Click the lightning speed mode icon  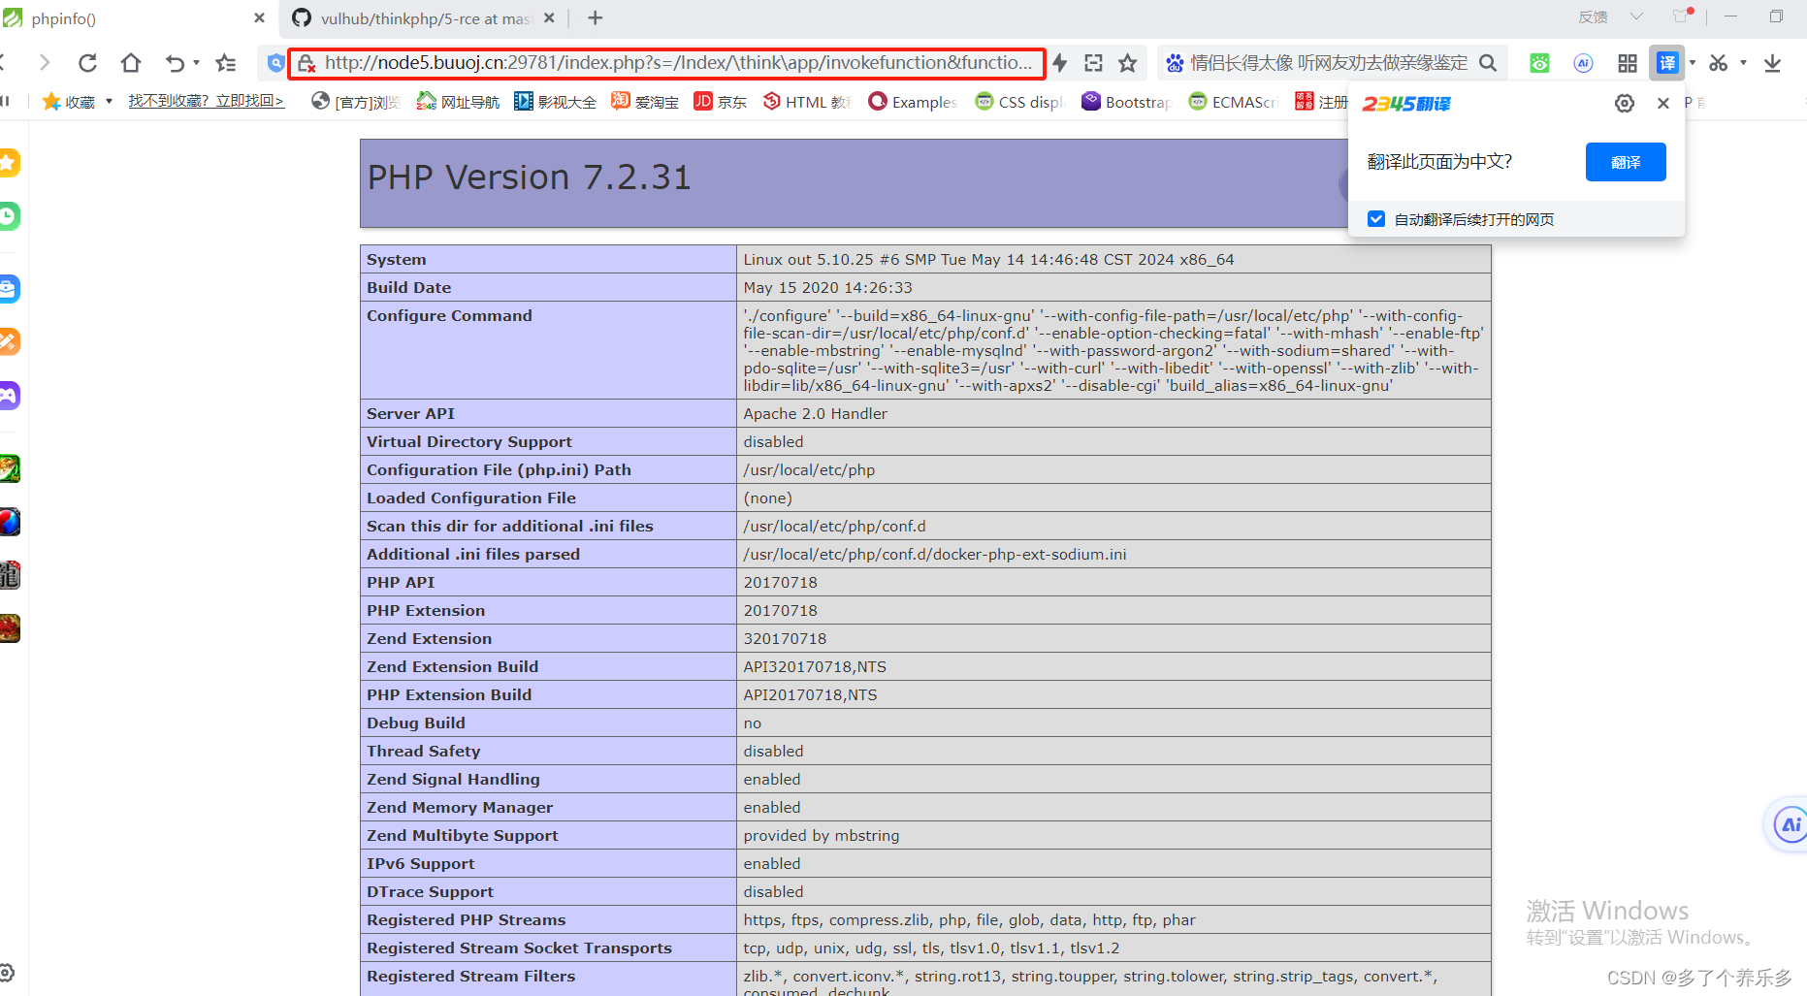tap(1060, 63)
